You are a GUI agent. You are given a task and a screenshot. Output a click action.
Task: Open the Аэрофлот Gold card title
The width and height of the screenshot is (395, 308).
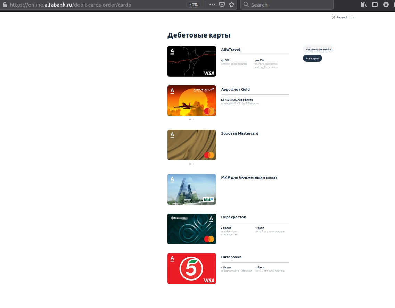pyautogui.click(x=235, y=89)
